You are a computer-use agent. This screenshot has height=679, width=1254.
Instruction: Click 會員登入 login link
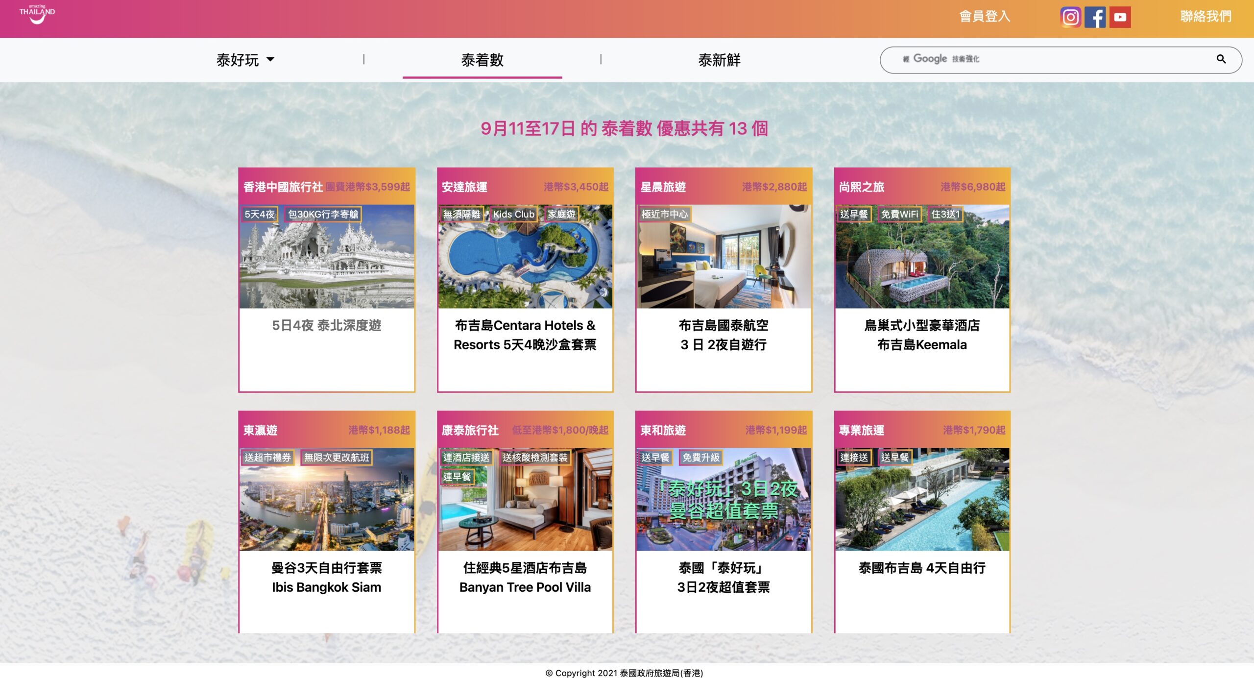tap(985, 17)
